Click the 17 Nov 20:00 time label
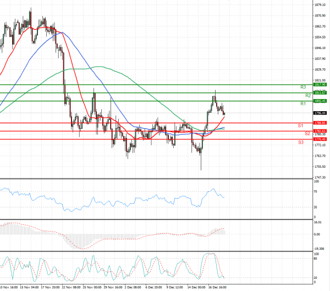The height and width of the screenshot is (291, 330). (50, 287)
